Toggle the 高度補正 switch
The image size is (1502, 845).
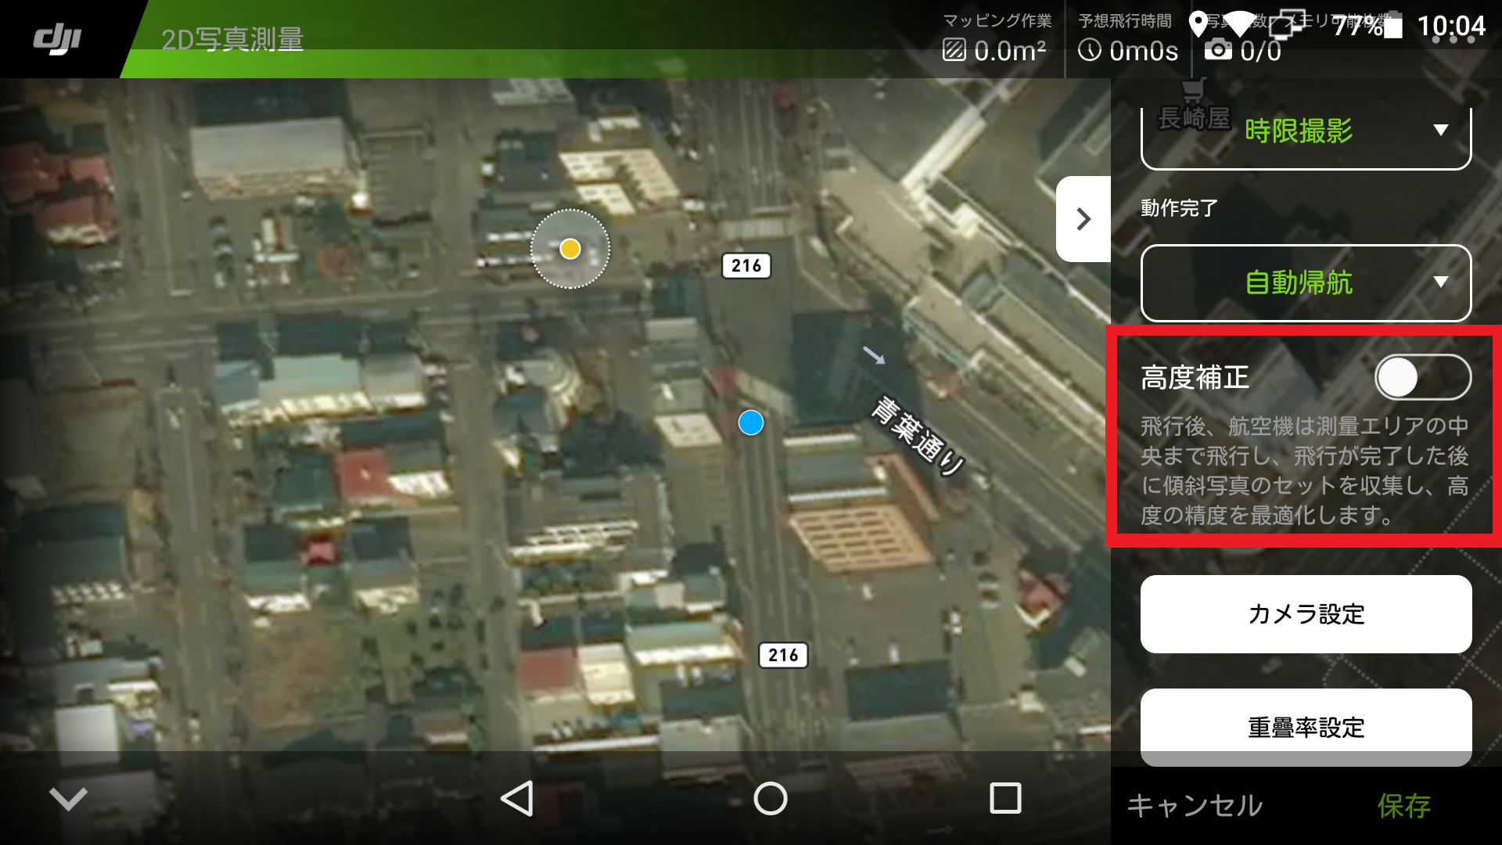(x=1422, y=378)
